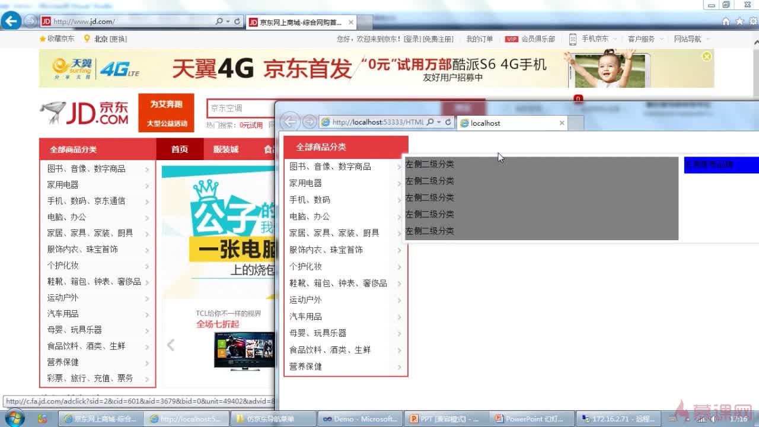Click search magnifier in JD address bar

219,21
